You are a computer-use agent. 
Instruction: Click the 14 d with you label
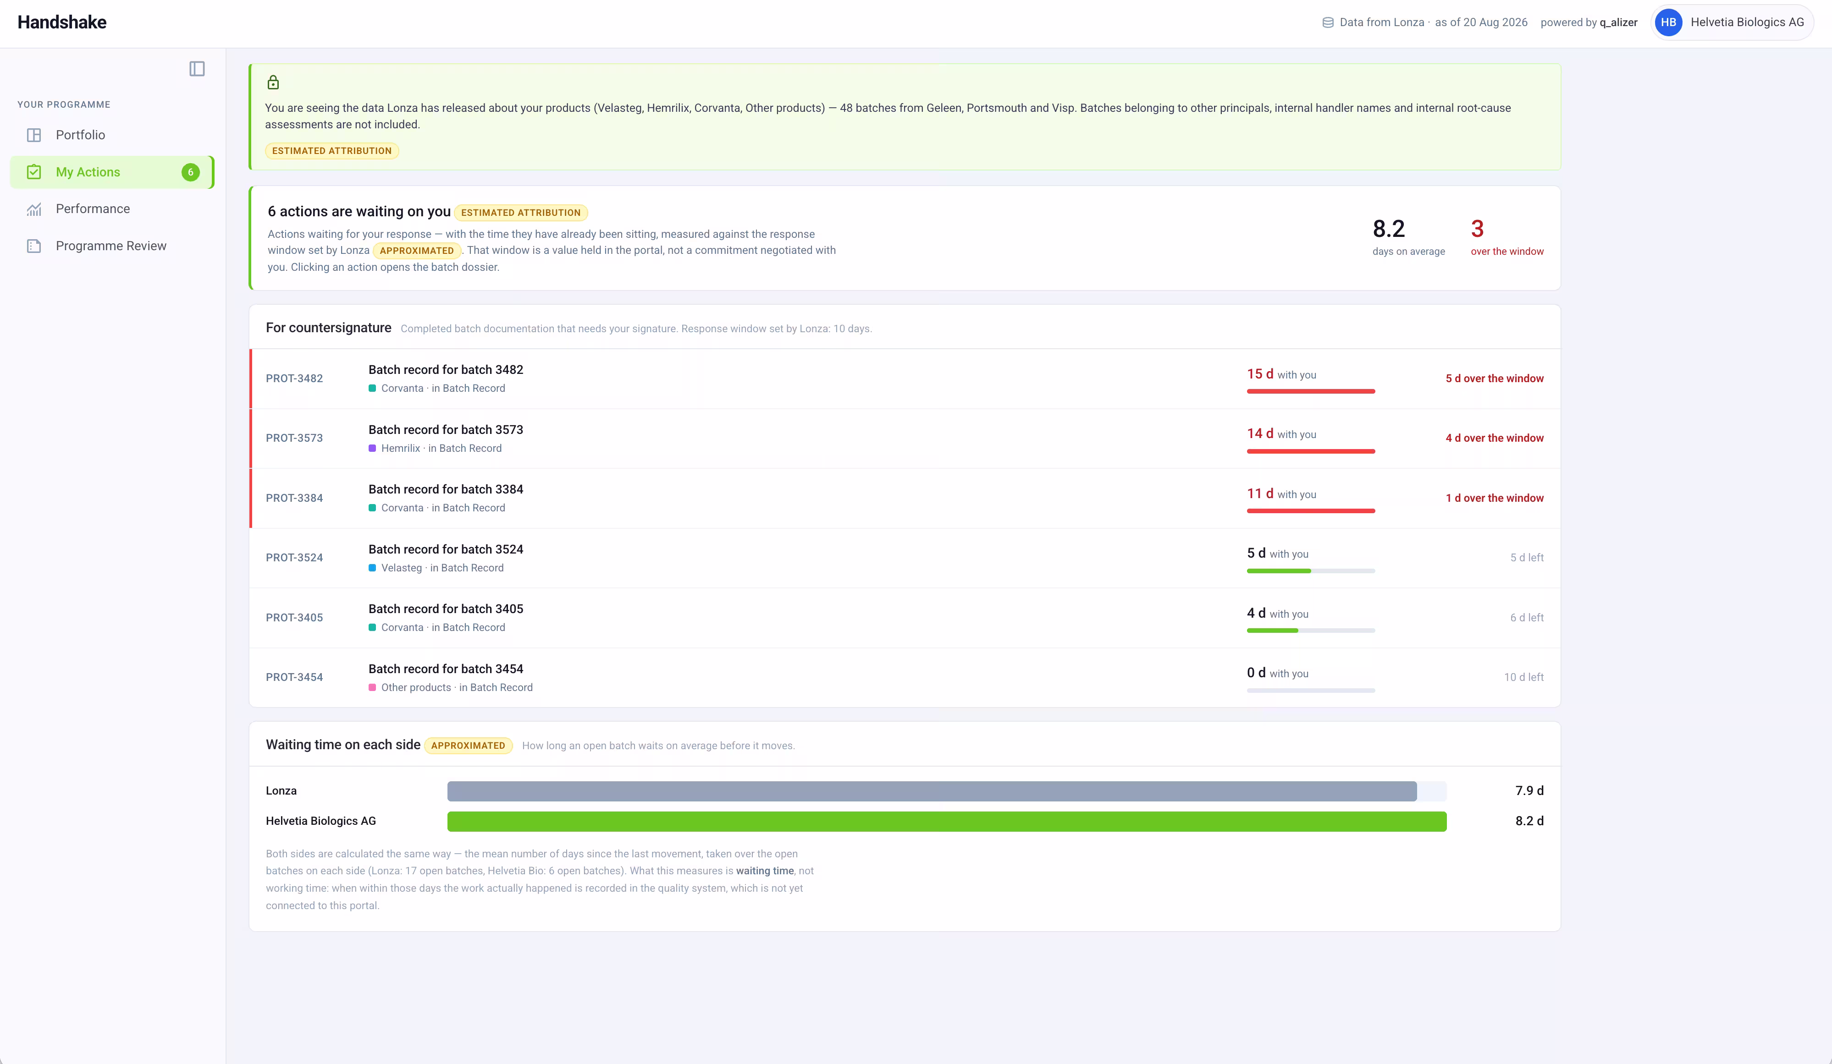1282,434
